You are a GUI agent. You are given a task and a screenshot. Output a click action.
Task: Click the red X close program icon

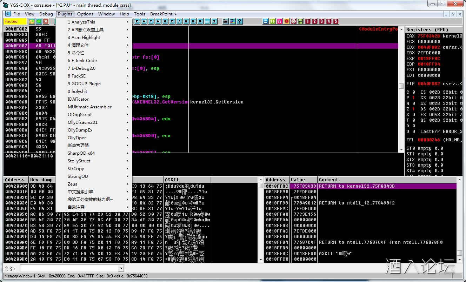click(x=46, y=21)
